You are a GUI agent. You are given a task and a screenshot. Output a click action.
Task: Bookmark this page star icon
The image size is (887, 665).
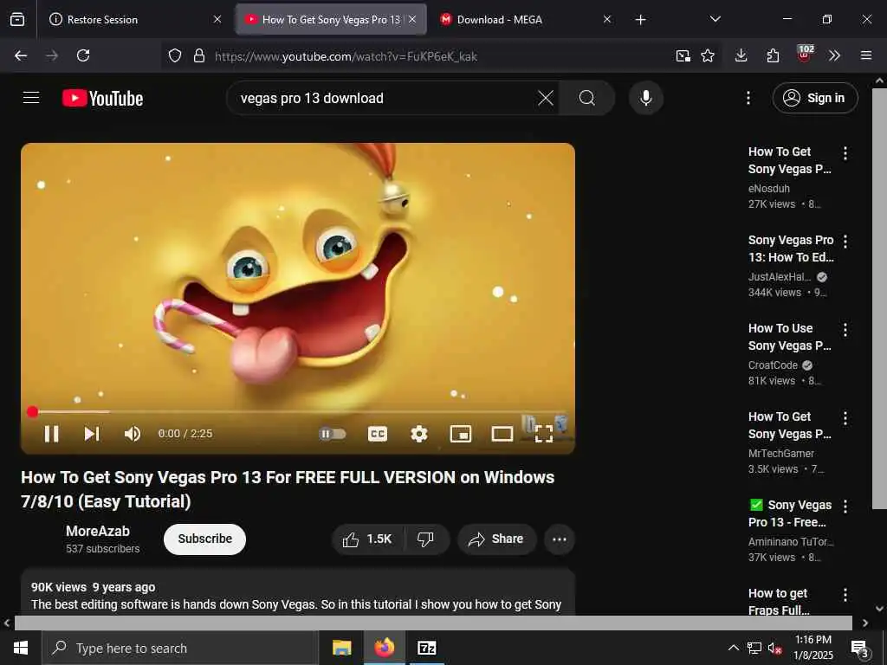(x=708, y=55)
